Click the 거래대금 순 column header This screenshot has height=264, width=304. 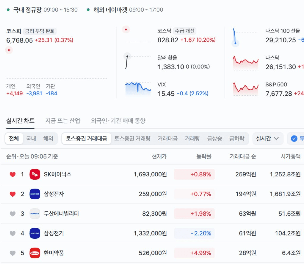(x=243, y=156)
